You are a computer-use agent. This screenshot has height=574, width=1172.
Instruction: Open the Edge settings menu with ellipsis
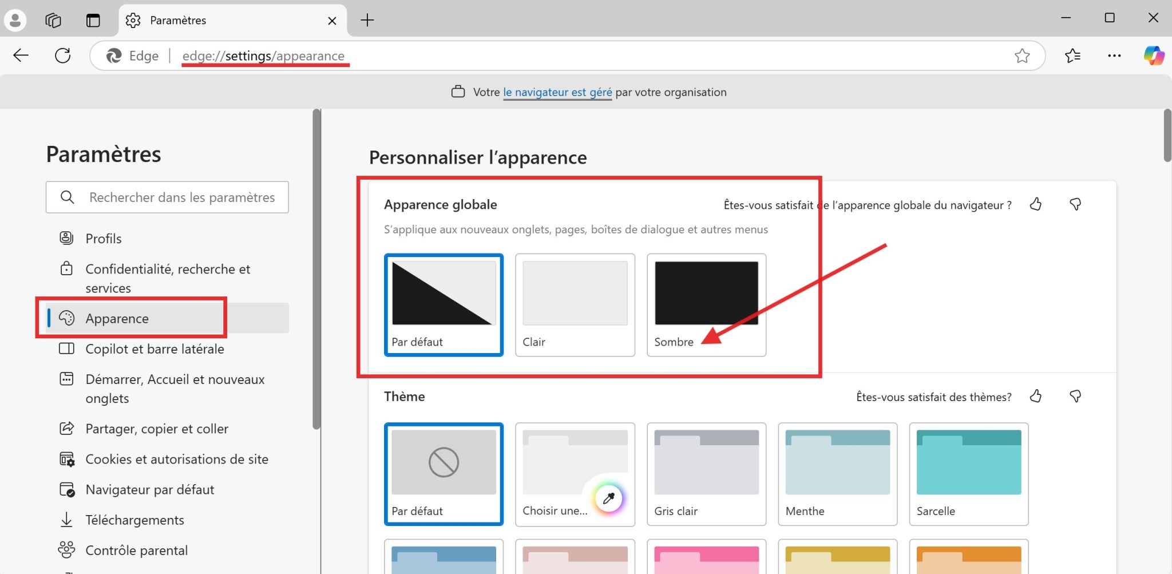tap(1114, 56)
